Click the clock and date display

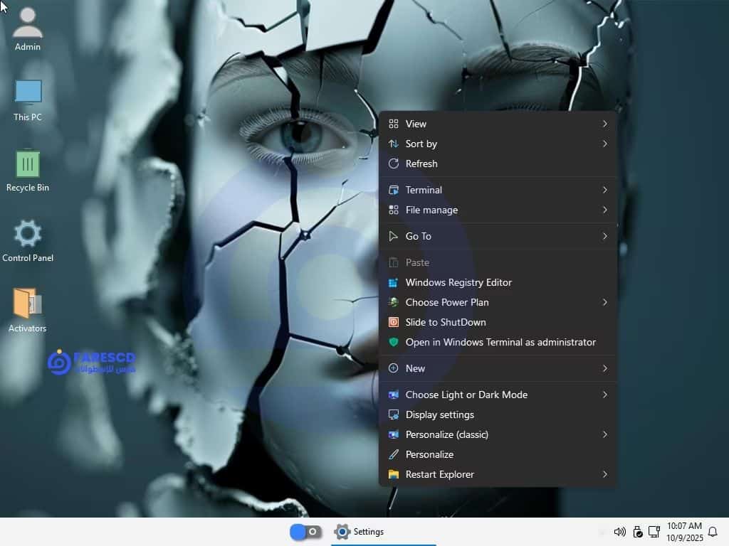[x=684, y=532]
